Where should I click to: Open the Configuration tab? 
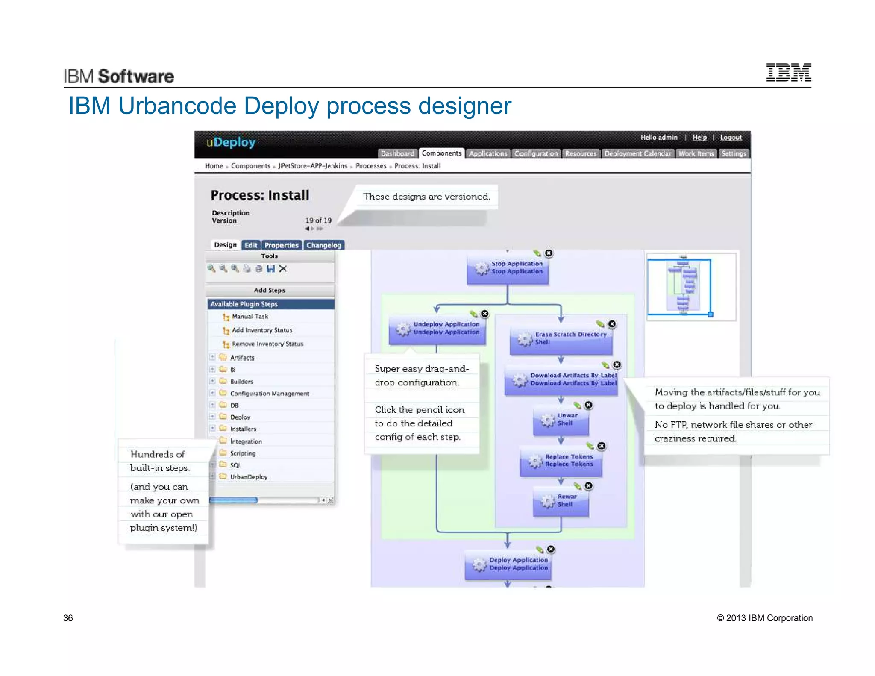click(536, 153)
